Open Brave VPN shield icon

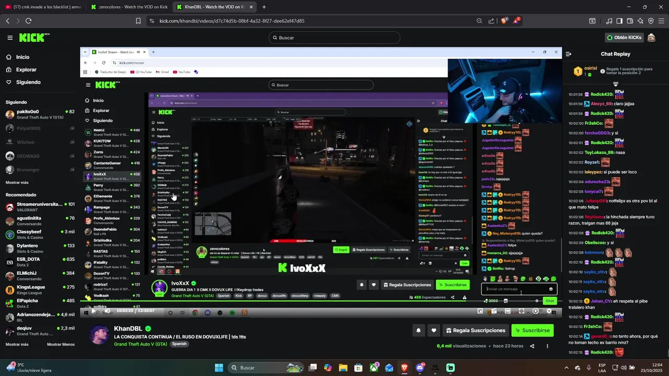[x=651, y=21]
